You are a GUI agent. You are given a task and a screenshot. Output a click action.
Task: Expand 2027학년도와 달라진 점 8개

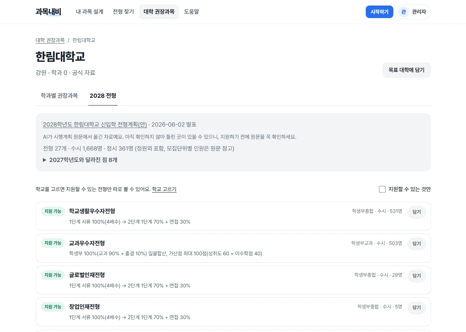pos(80,160)
